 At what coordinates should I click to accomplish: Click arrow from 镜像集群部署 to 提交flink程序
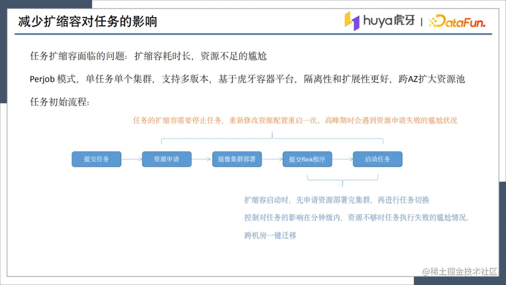[x=272, y=159]
